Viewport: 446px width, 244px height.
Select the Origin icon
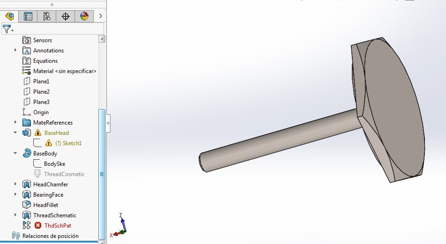26,112
